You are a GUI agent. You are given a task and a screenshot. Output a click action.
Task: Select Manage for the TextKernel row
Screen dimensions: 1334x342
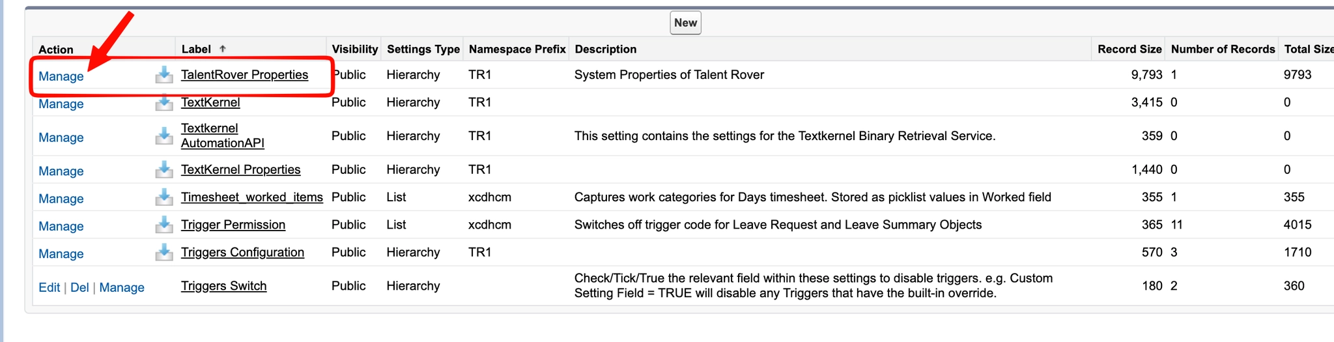click(x=61, y=104)
